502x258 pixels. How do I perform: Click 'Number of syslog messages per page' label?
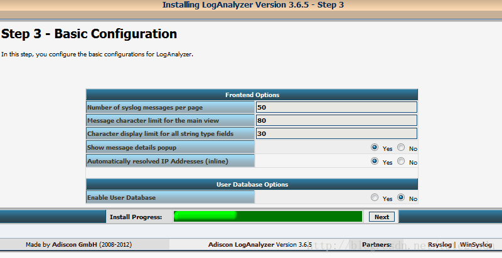(x=145, y=108)
